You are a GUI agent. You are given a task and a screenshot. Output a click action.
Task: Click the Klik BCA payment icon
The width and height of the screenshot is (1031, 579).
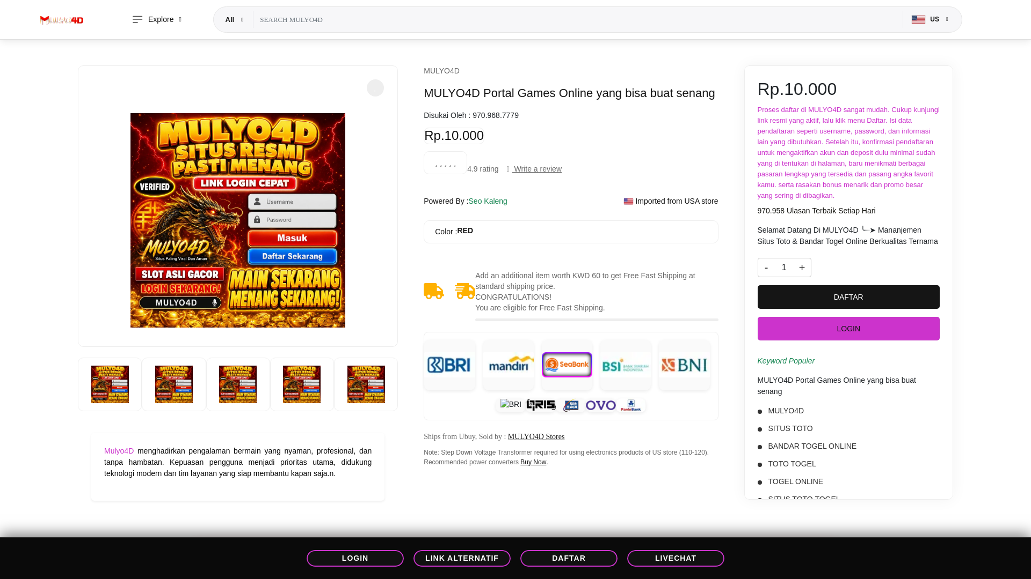571,406
